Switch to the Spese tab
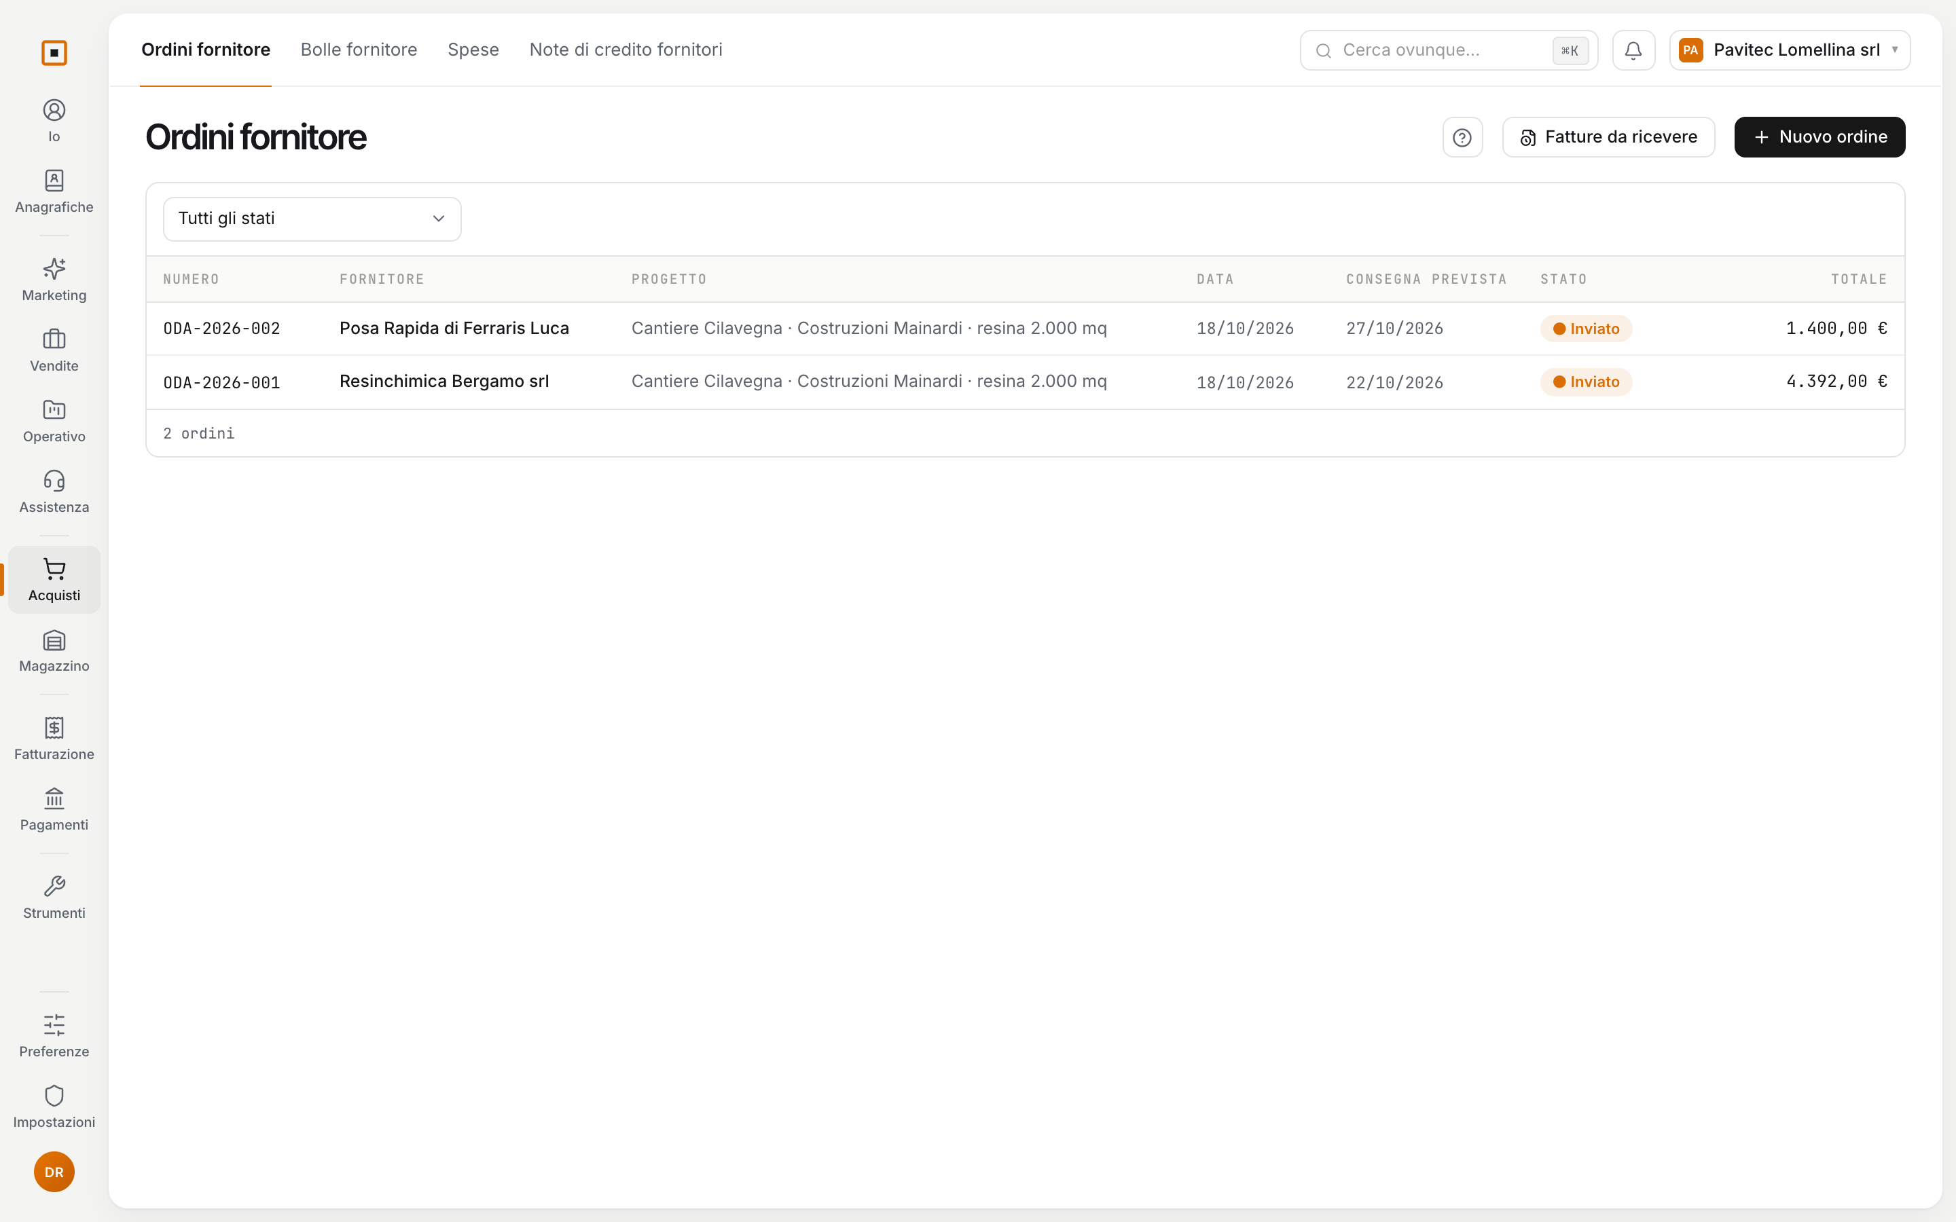1956x1222 pixels. [473, 50]
